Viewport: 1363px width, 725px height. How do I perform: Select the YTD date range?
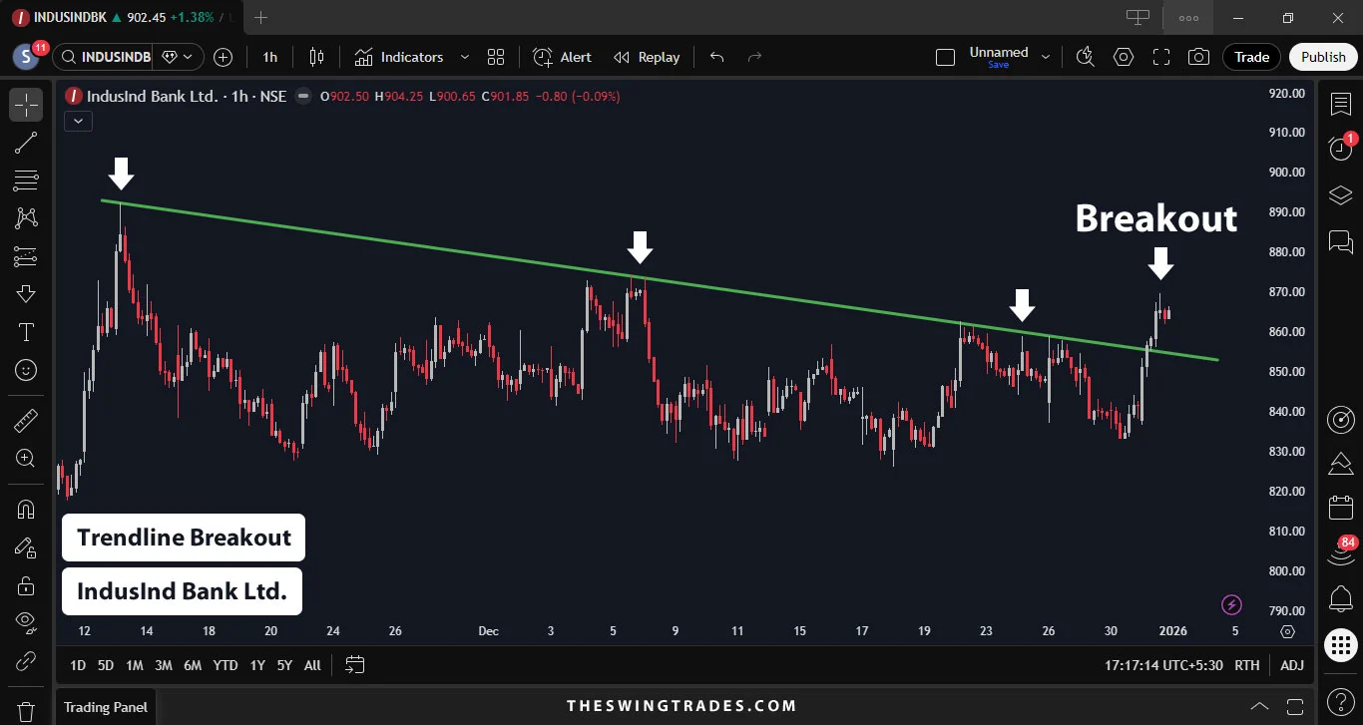click(226, 665)
